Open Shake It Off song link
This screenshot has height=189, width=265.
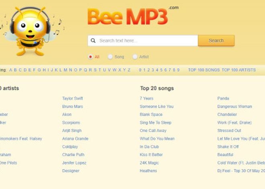(228, 147)
